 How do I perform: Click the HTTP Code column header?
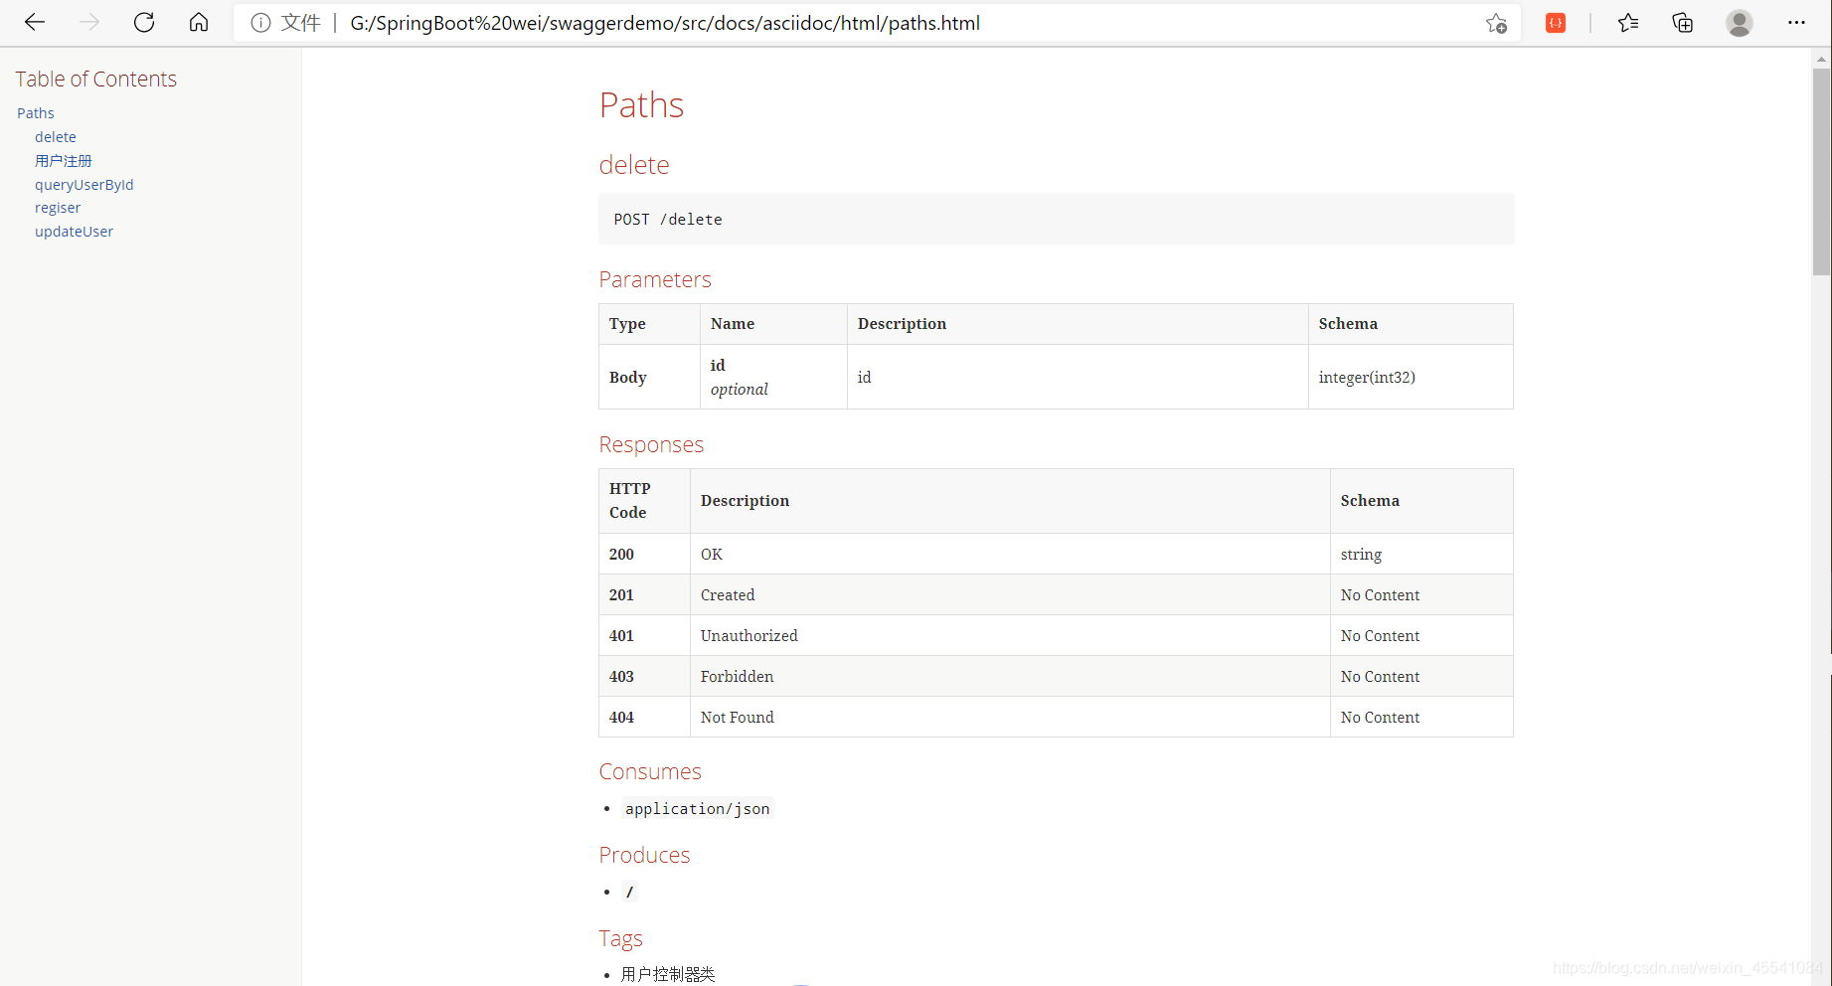pyautogui.click(x=644, y=501)
